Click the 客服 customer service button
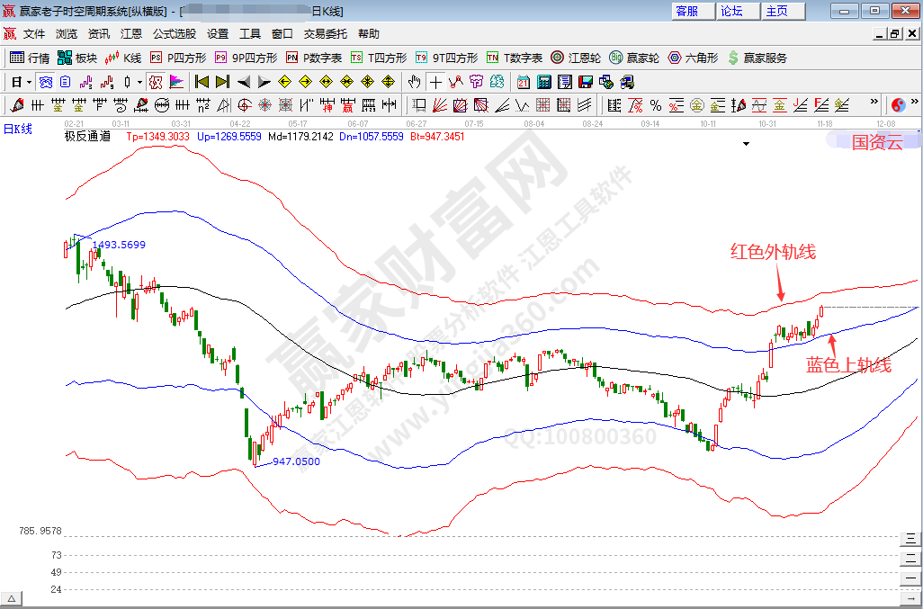 tap(687, 11)
